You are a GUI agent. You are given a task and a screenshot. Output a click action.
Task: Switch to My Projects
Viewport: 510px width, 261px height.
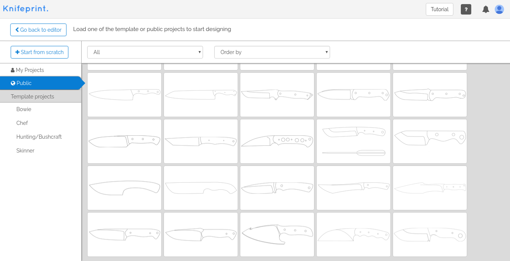point(41,70)
